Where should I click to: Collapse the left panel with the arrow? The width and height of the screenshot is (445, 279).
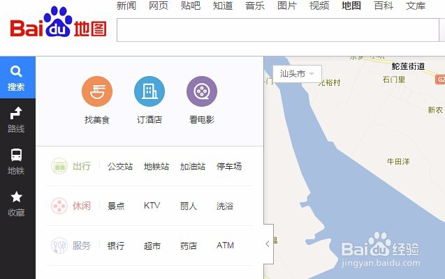(x=268, y=244)
